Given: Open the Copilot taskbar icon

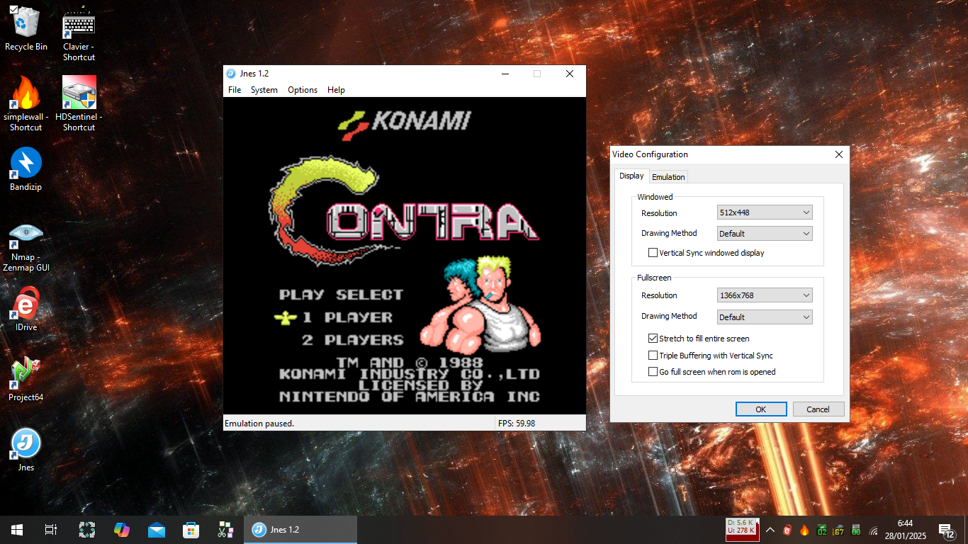Looking at the screenshot, I should [122, 530].
